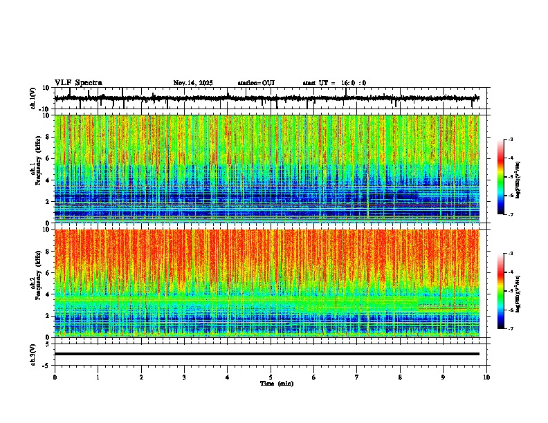The image size is (548, 423).
Task: Click time axis tick label "2"
Action: (141, 377)
